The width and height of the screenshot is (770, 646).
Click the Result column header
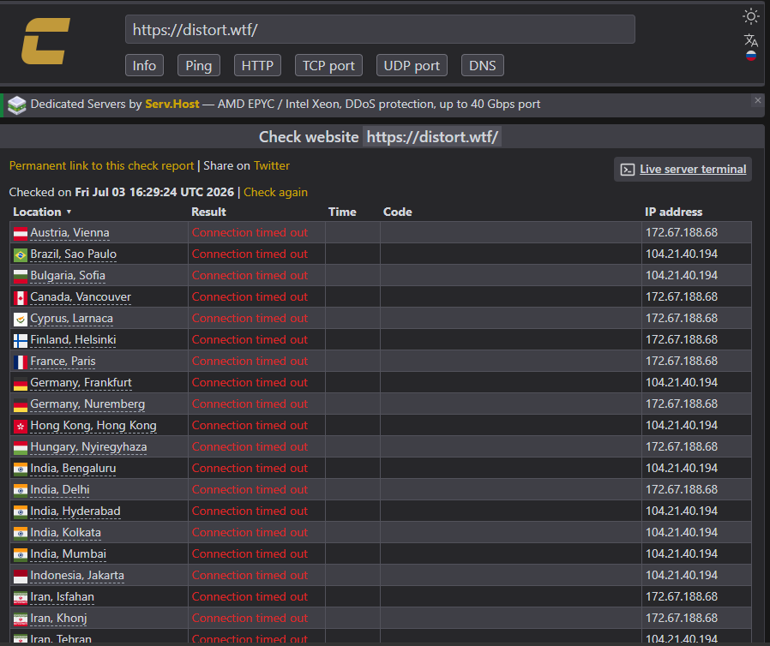pyautogui.click(x=208, y=212)
